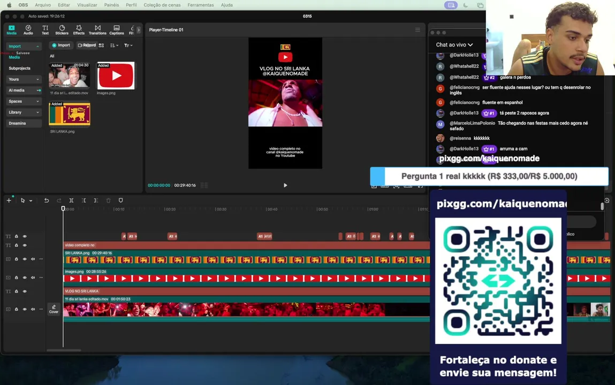This screenshot has width=615, height=385.
Task: Show more tool tabs with right chevron
Action: pyautogui.click(x=139, y=30)
